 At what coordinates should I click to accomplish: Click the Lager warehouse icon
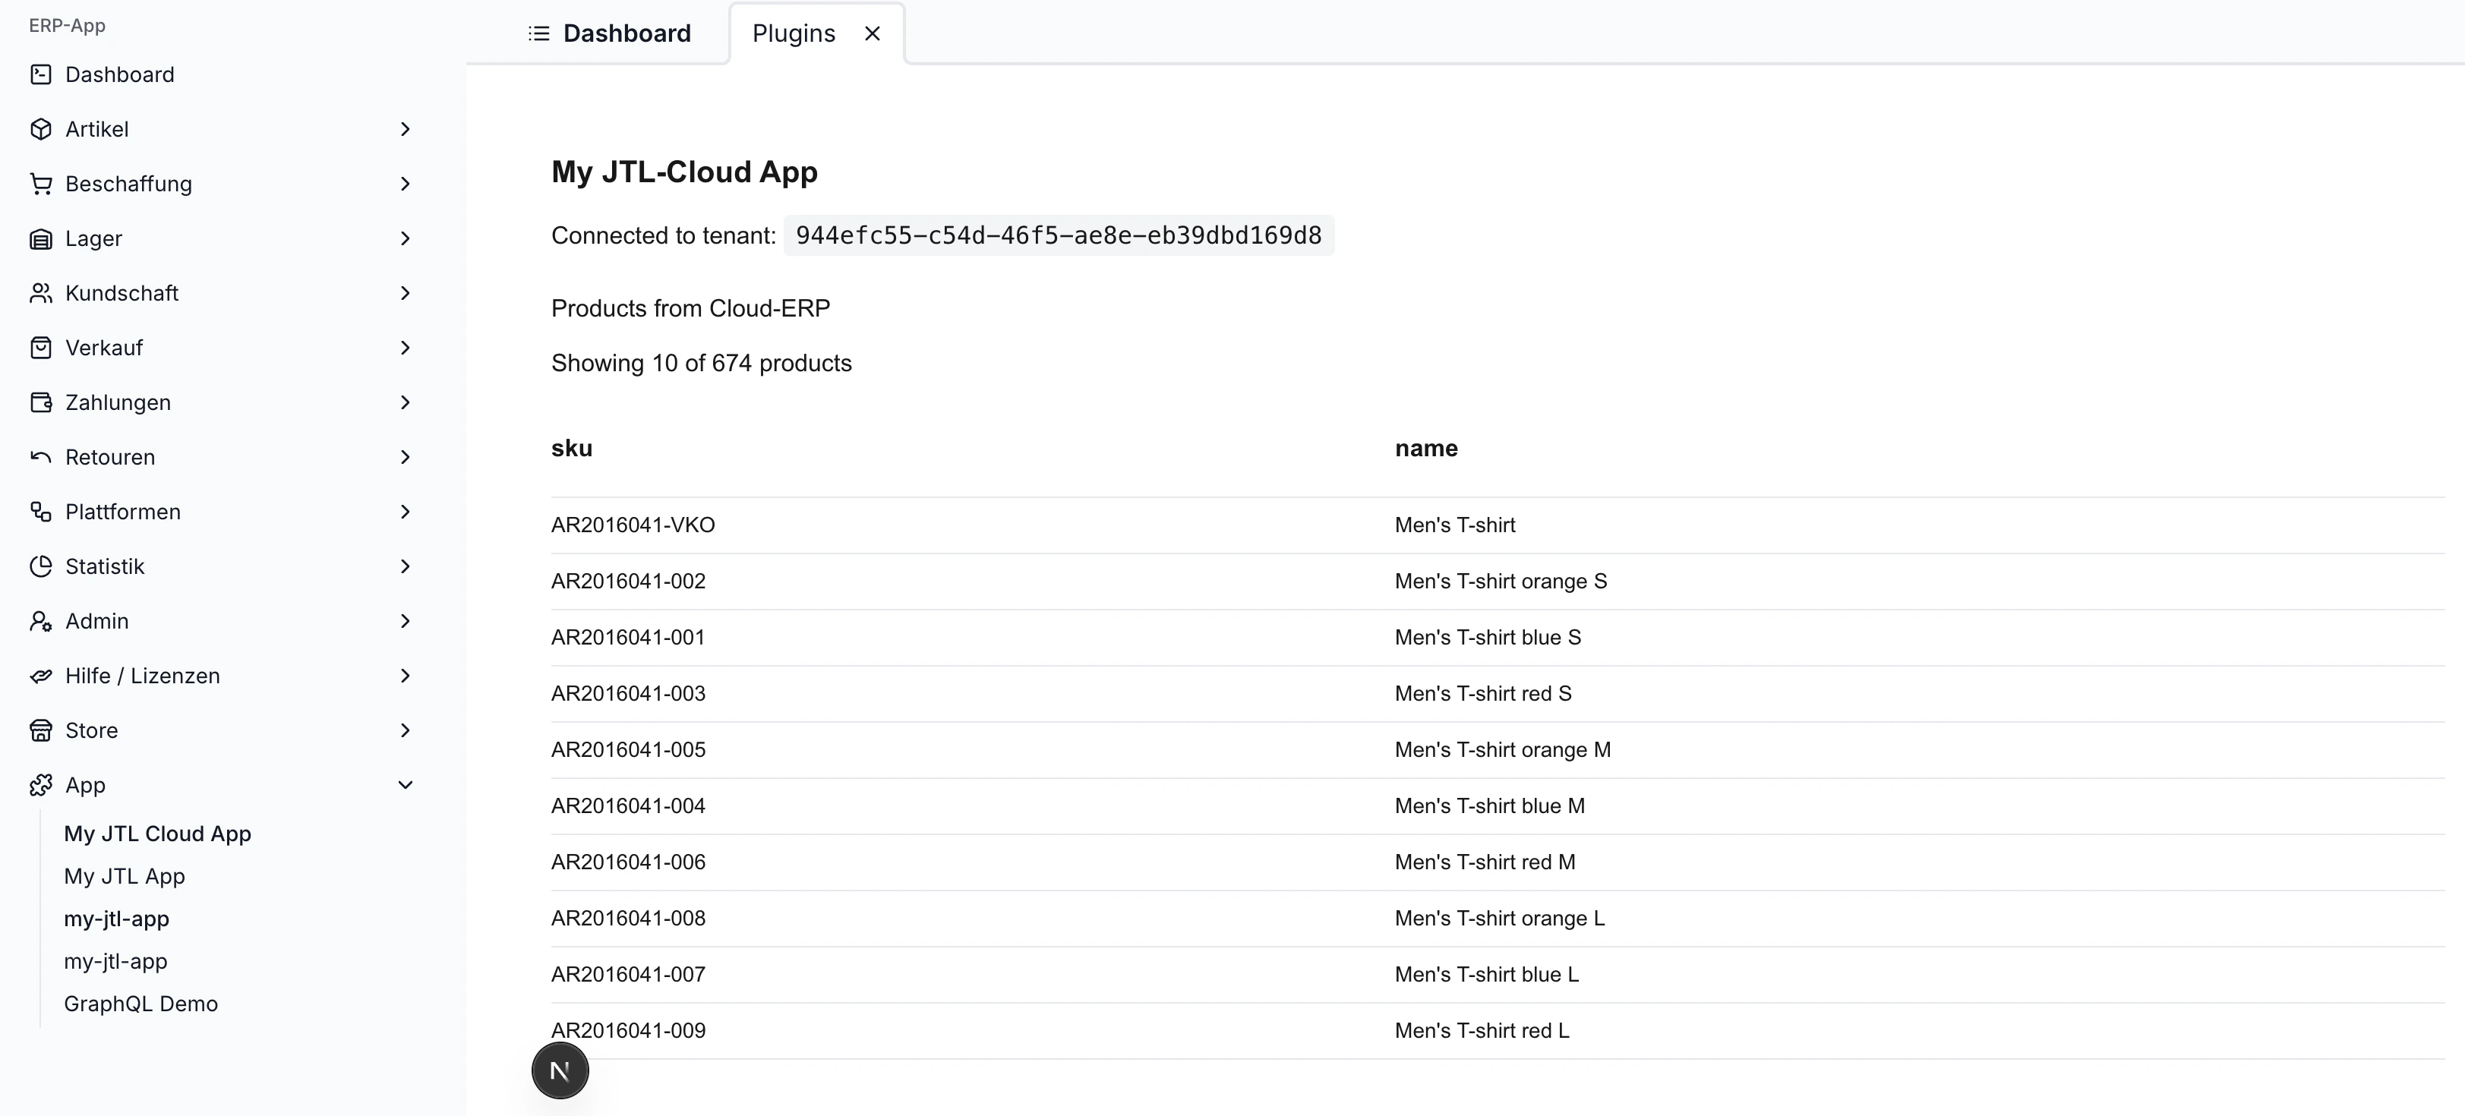click(40, 238)
